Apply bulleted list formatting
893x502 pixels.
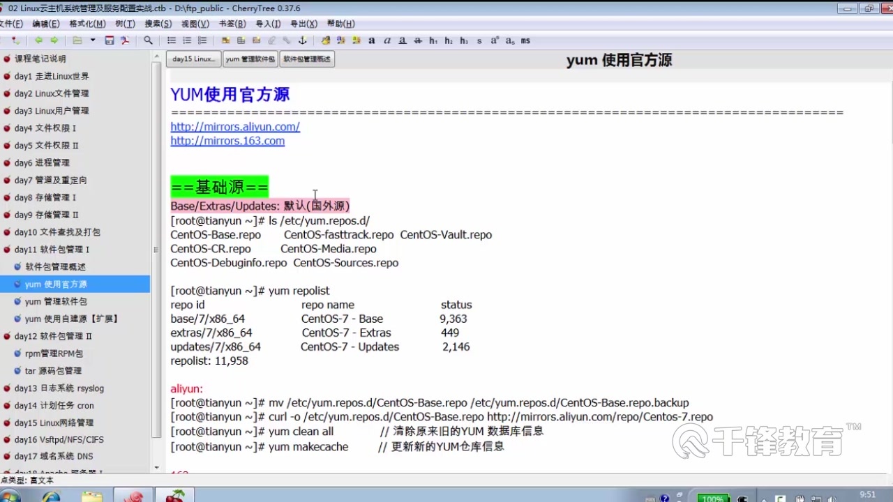172,40
